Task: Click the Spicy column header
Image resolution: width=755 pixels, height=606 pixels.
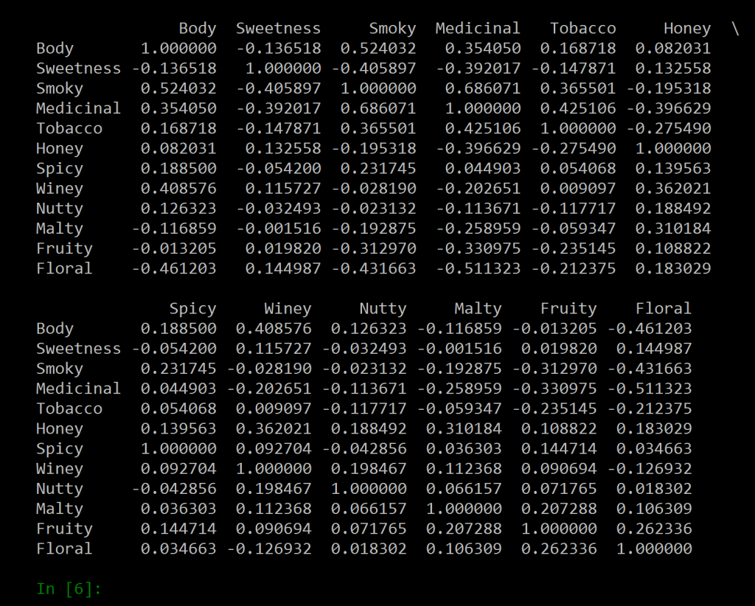Action: 192,309
